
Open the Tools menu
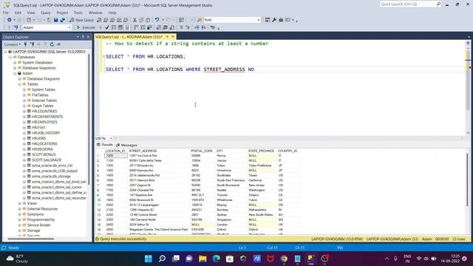(x=78, y=13)
